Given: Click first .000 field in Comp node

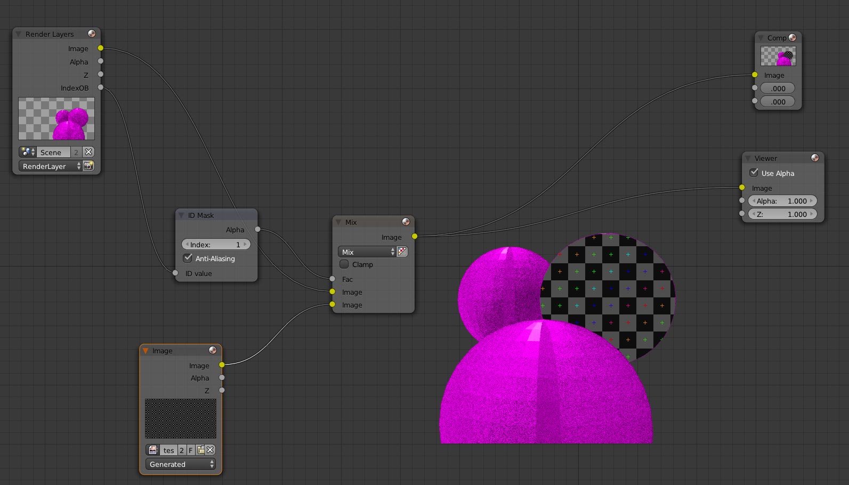Looking at the screenshot, I should [x=778, y=88].
